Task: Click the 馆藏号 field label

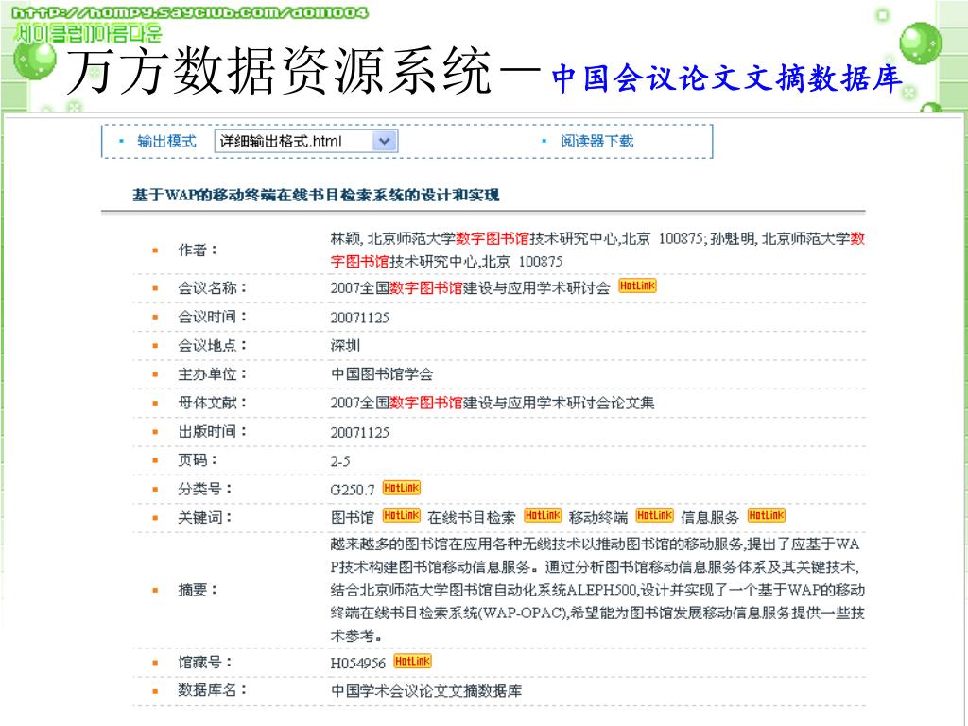Action: pos(205,663)
